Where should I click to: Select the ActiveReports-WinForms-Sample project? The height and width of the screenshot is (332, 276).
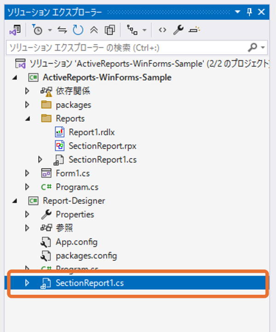pyautogui.click(x=107, y=78)
